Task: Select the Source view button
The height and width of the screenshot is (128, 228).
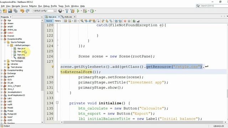Action: (x=49, y=21)
